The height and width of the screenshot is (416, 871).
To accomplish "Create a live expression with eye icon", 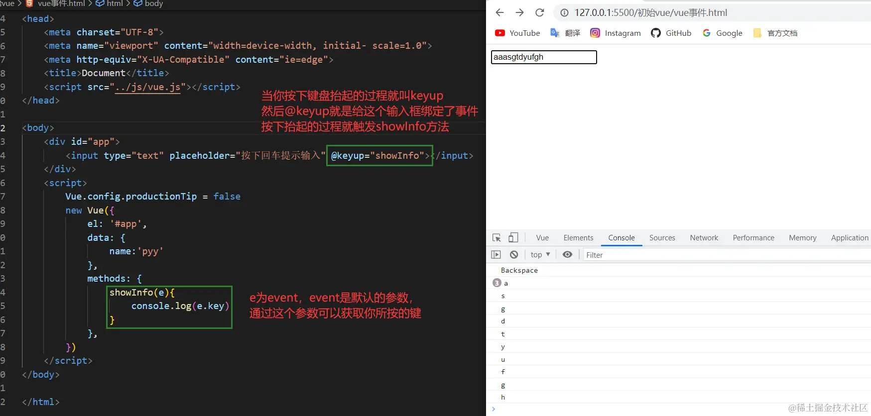I will coord(567,255).
